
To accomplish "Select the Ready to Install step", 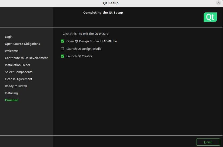I will tap(16, 86).
